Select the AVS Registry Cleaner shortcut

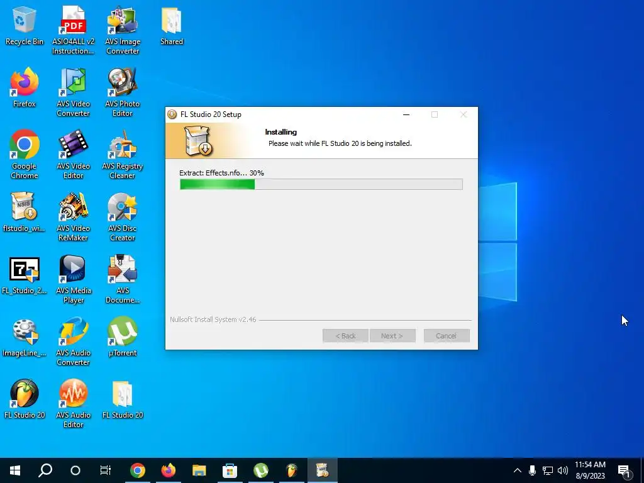123,155
